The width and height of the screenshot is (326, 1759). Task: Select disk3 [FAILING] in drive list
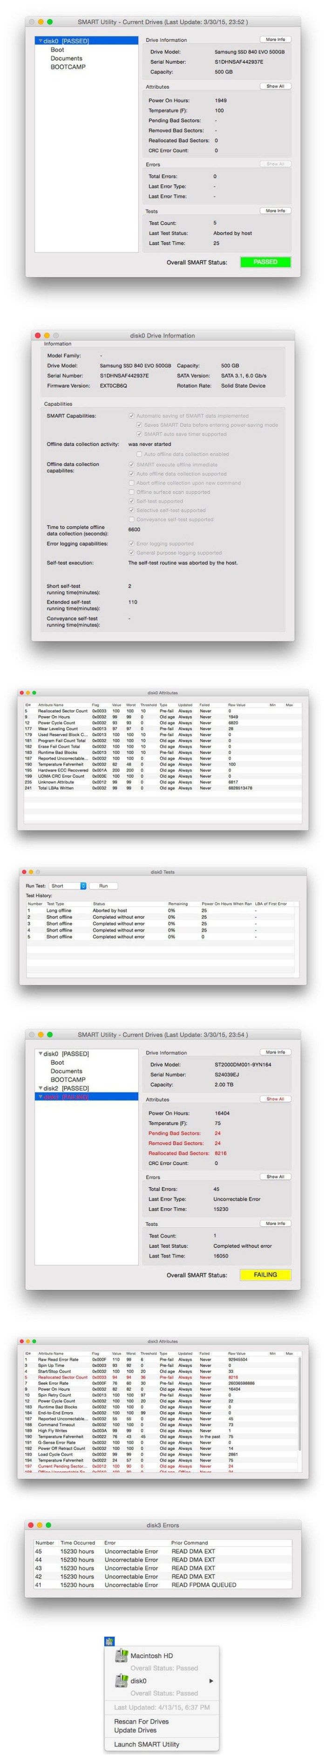point(87,1098)
